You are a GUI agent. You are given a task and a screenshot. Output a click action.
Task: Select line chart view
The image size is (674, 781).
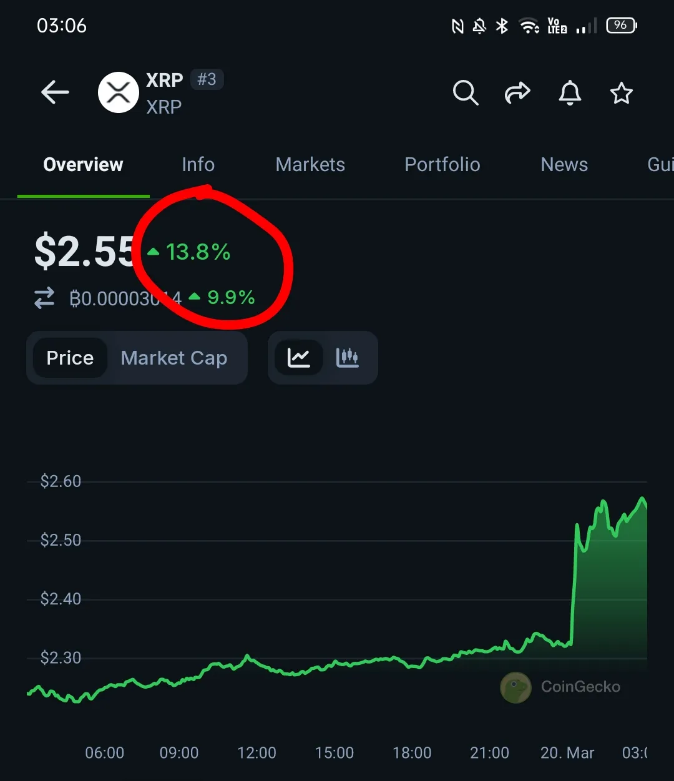[299, 358]
